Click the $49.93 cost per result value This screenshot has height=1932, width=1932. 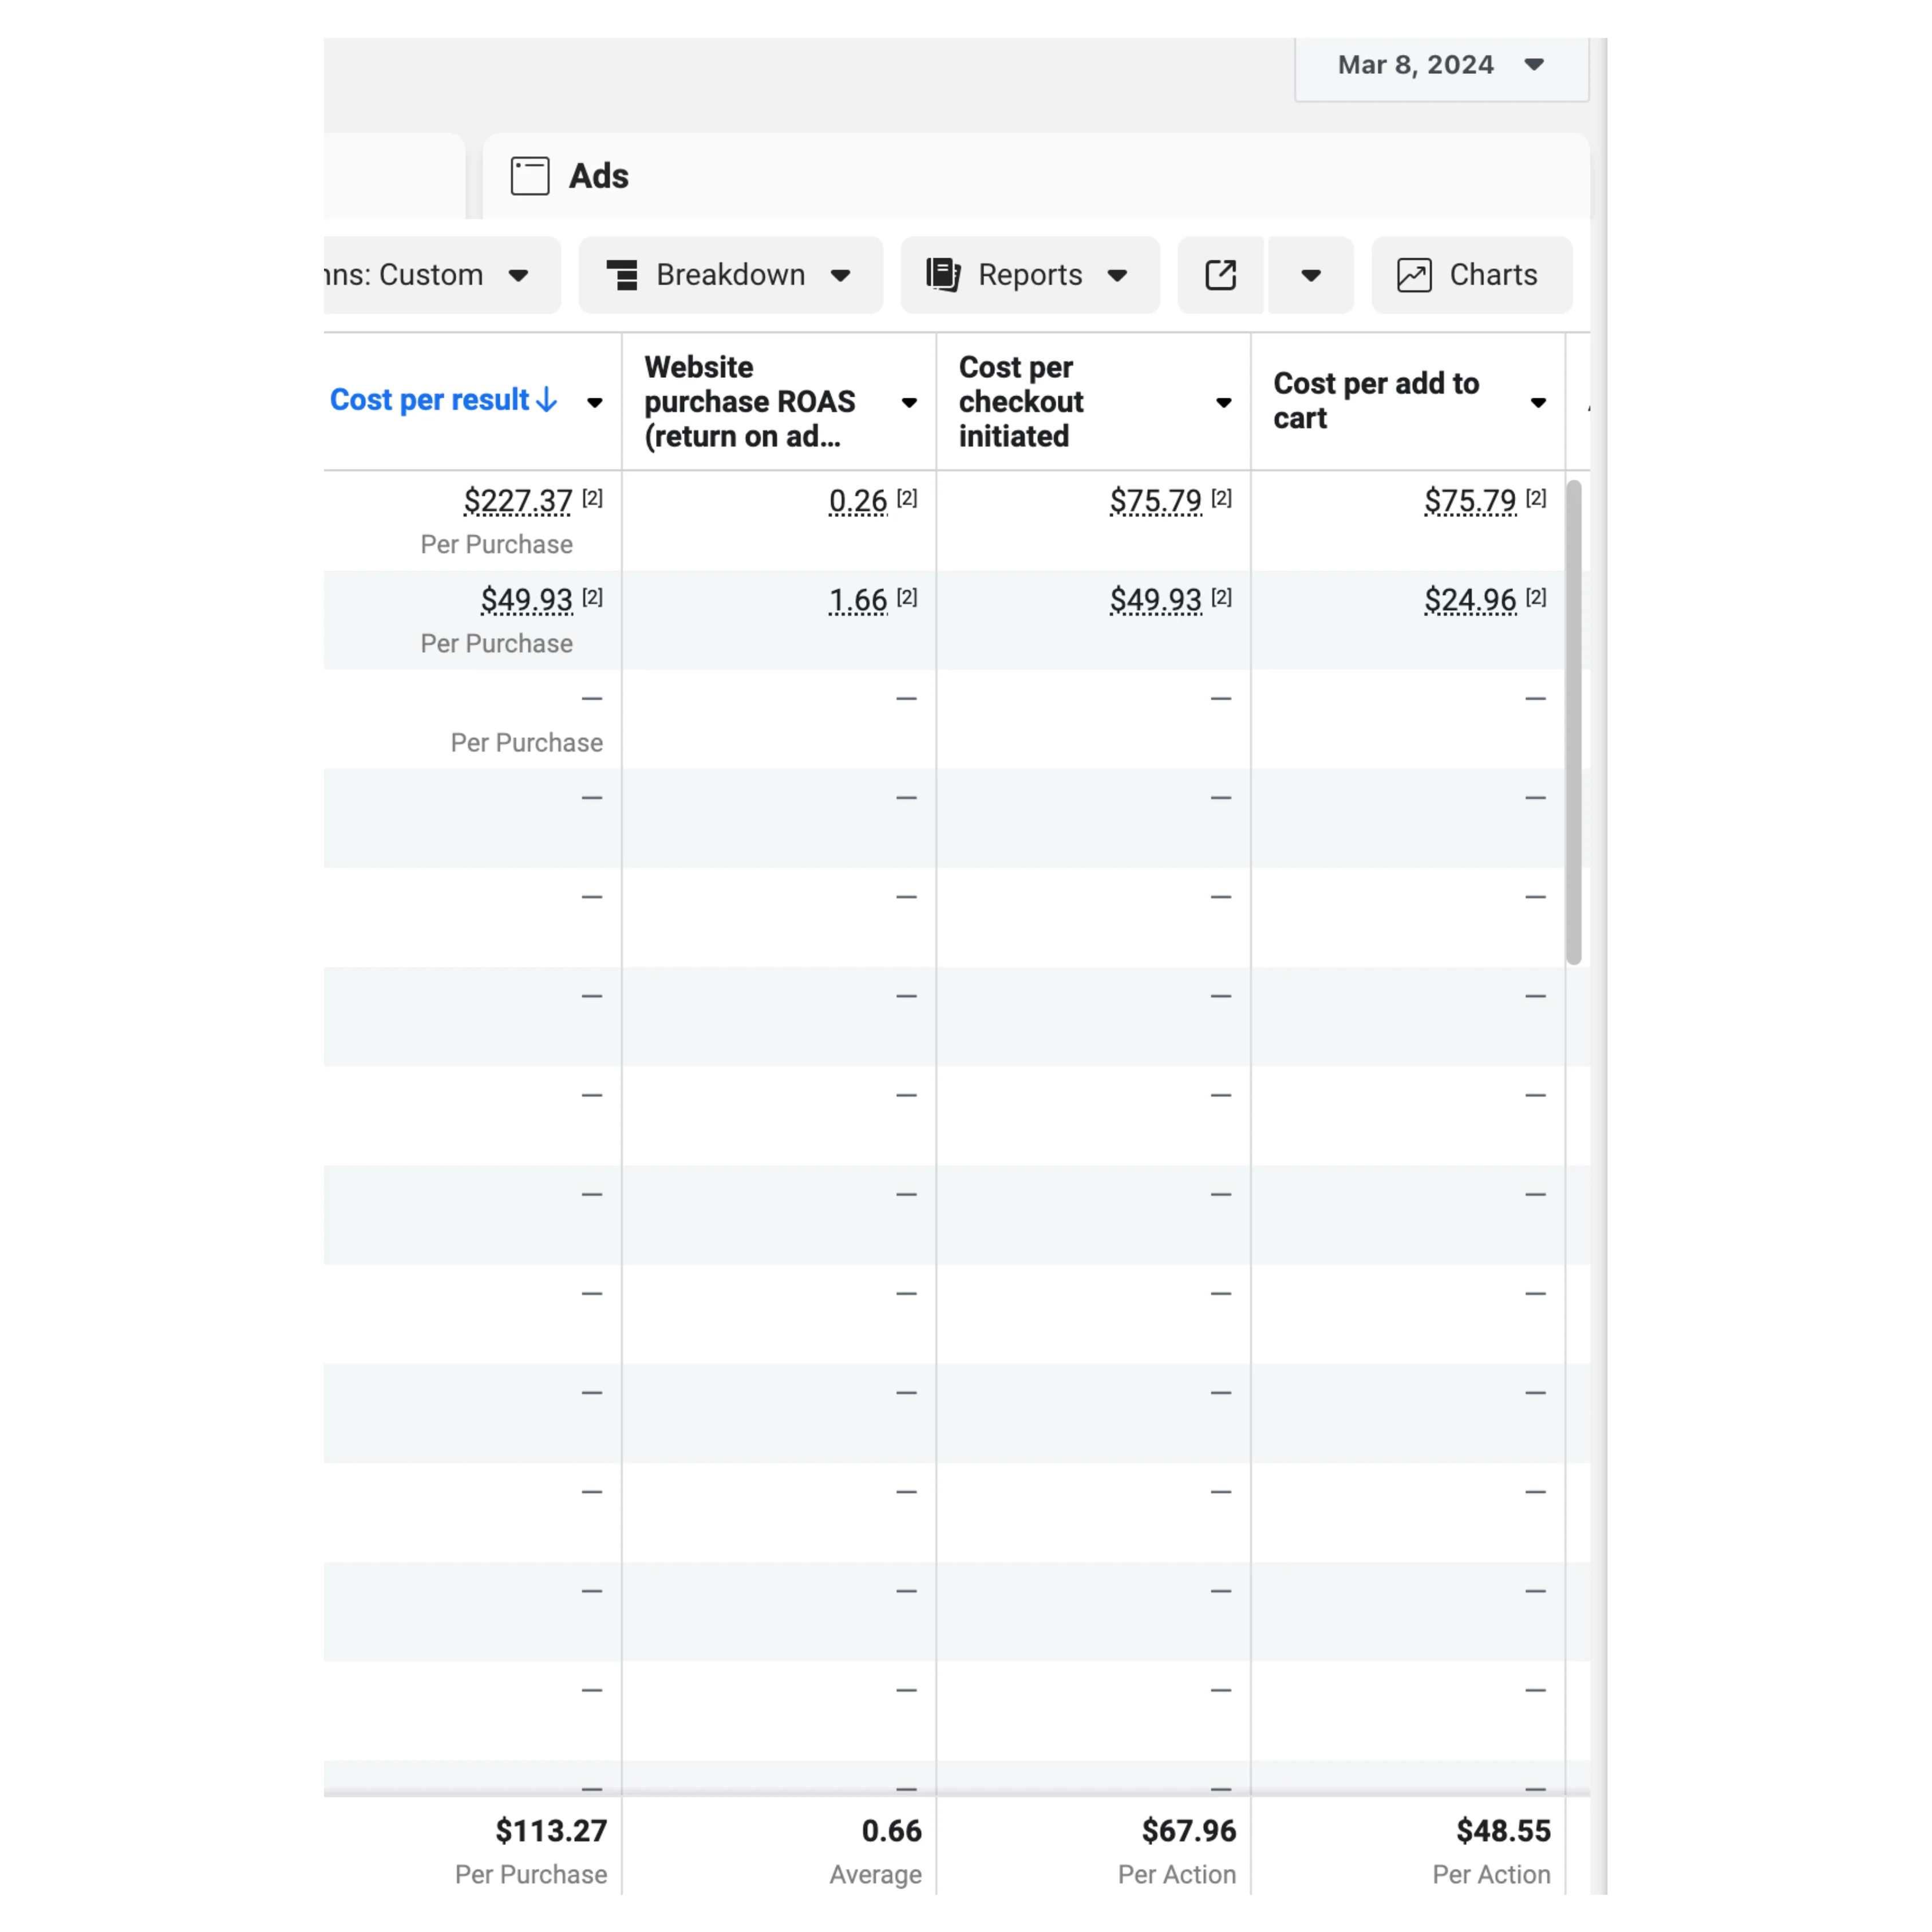(526, 600)
